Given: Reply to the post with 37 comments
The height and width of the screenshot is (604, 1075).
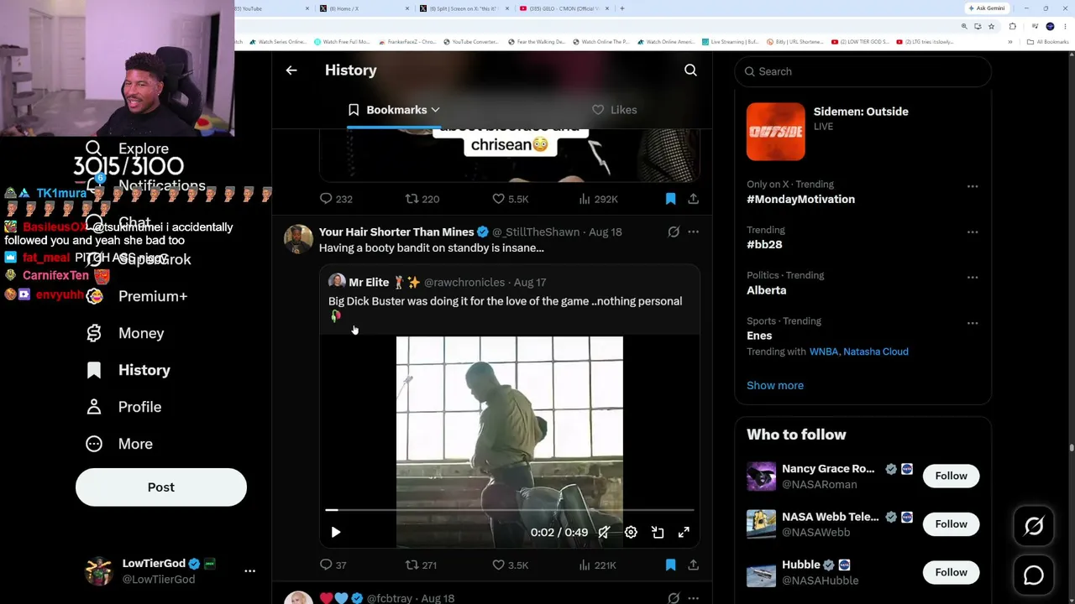Looking at the screenshot, I should (333, 565).
